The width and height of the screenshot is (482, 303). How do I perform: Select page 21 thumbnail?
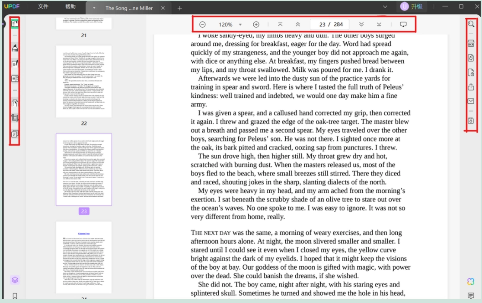84,23
